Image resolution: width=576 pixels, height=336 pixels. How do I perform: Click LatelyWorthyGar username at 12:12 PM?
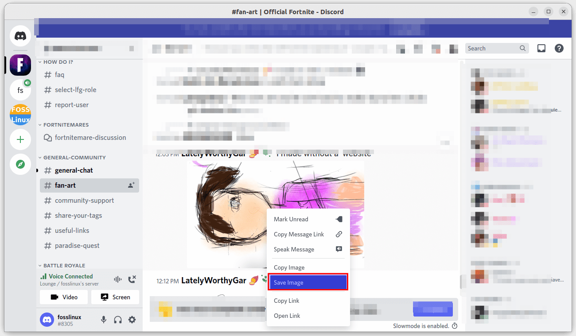point(214,280)
